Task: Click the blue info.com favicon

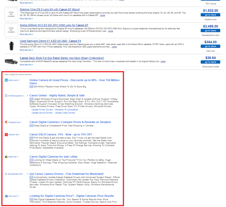Action: pyautogui.click(x=6, y=196)
